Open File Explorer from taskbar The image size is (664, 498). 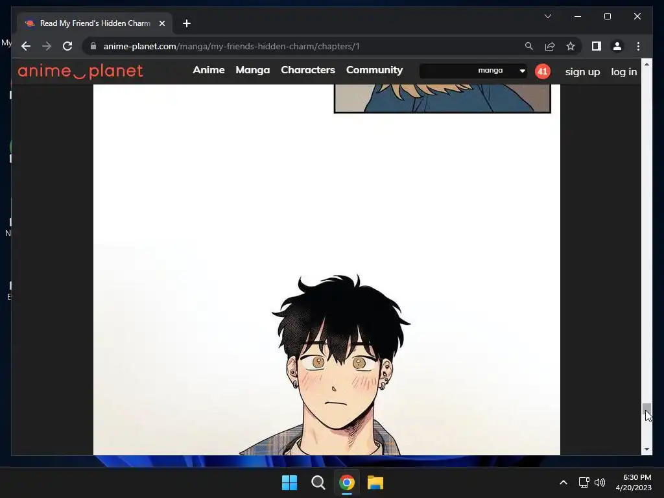coord(375,482)
